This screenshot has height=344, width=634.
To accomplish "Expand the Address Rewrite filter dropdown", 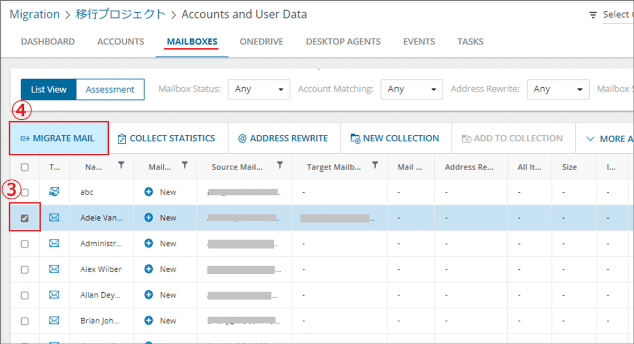I will pyautogui.click(x=558, y=89).
